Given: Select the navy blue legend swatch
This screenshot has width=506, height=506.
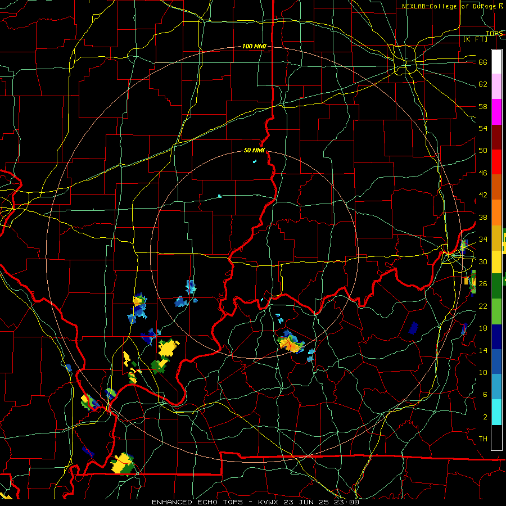Looking at the screenshot, I should point(496,337).
